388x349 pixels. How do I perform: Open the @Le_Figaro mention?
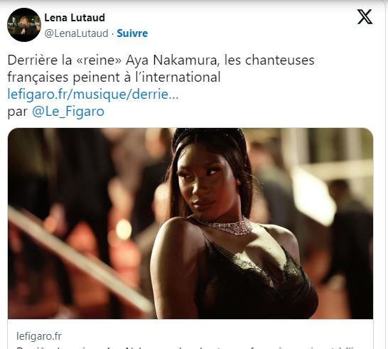click(68, 112)
